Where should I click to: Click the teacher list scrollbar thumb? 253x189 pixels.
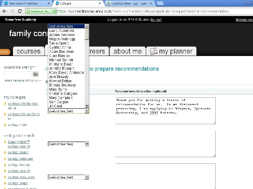click(87, 34)
